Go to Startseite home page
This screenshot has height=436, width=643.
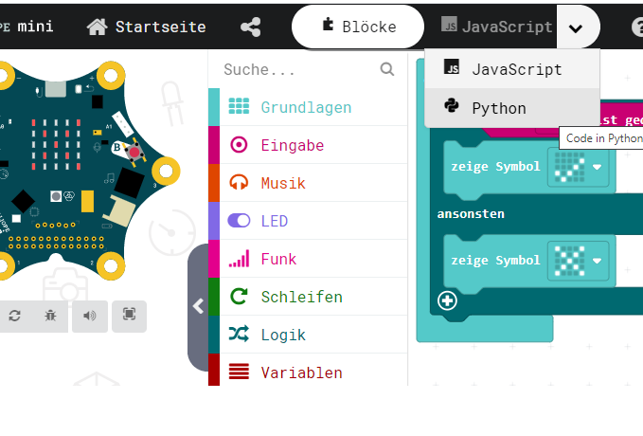coord(147,27)
